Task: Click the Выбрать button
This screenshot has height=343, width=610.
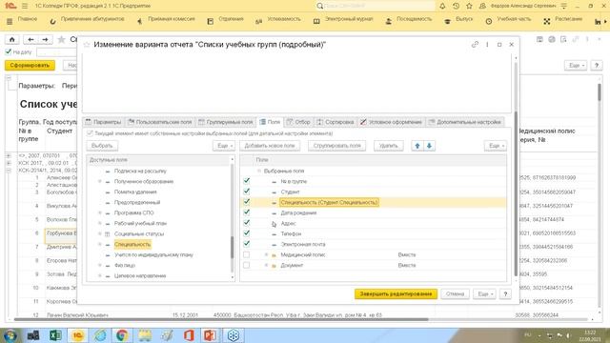Action: point(102,146)
